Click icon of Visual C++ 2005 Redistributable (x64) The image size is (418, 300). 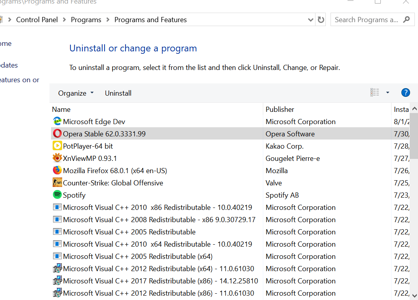(57, 256)
